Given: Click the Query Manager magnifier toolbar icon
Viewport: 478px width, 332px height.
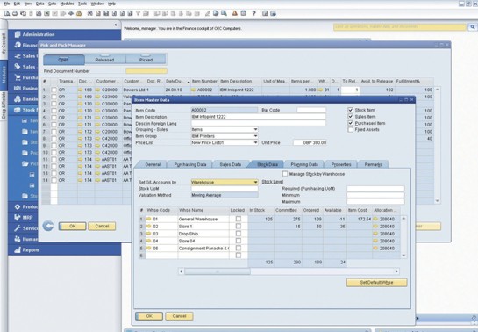Looking at the screenshot, I should 224,13.
